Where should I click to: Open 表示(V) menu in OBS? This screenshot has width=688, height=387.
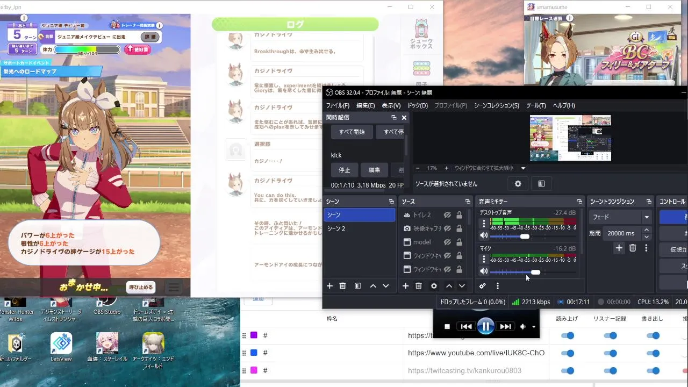[391, 105]
